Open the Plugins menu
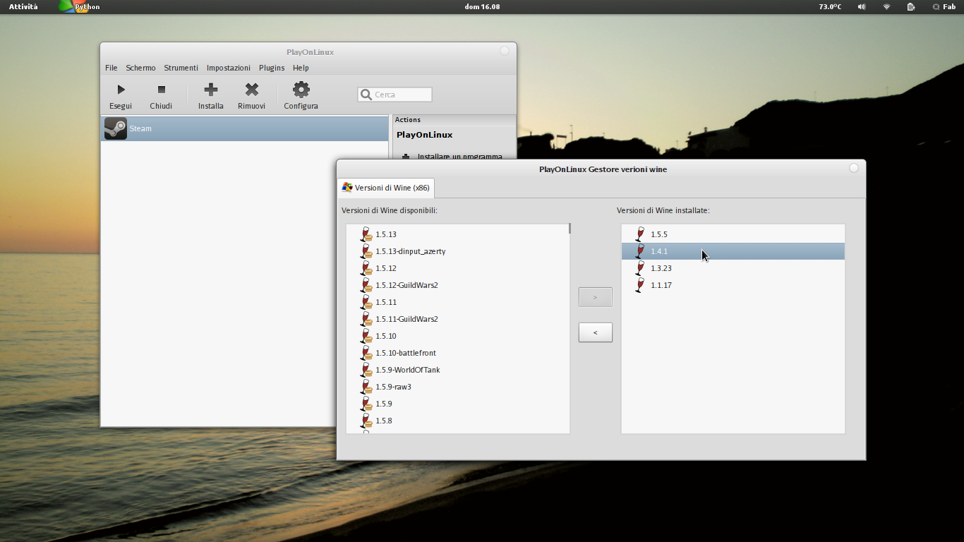964x542 pixels. click(272, 68)
